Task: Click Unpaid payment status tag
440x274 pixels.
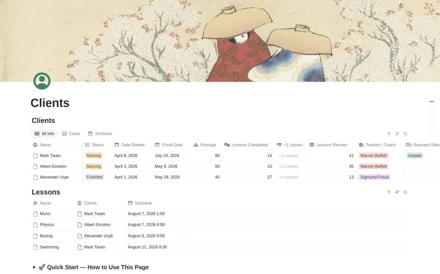Action: (415, 155)
